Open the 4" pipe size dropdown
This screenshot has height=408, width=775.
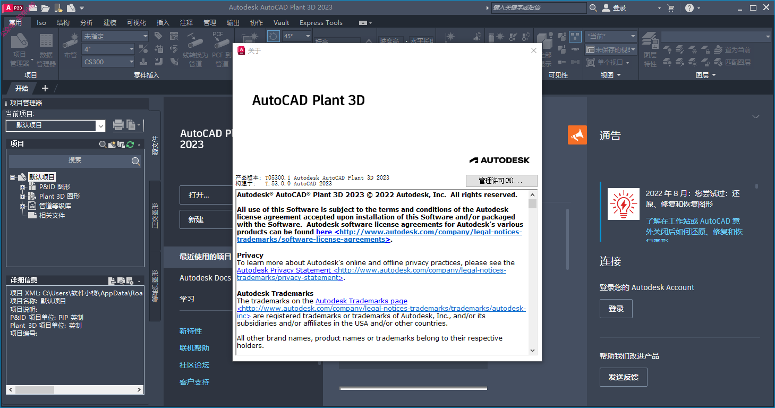(131, 49)
